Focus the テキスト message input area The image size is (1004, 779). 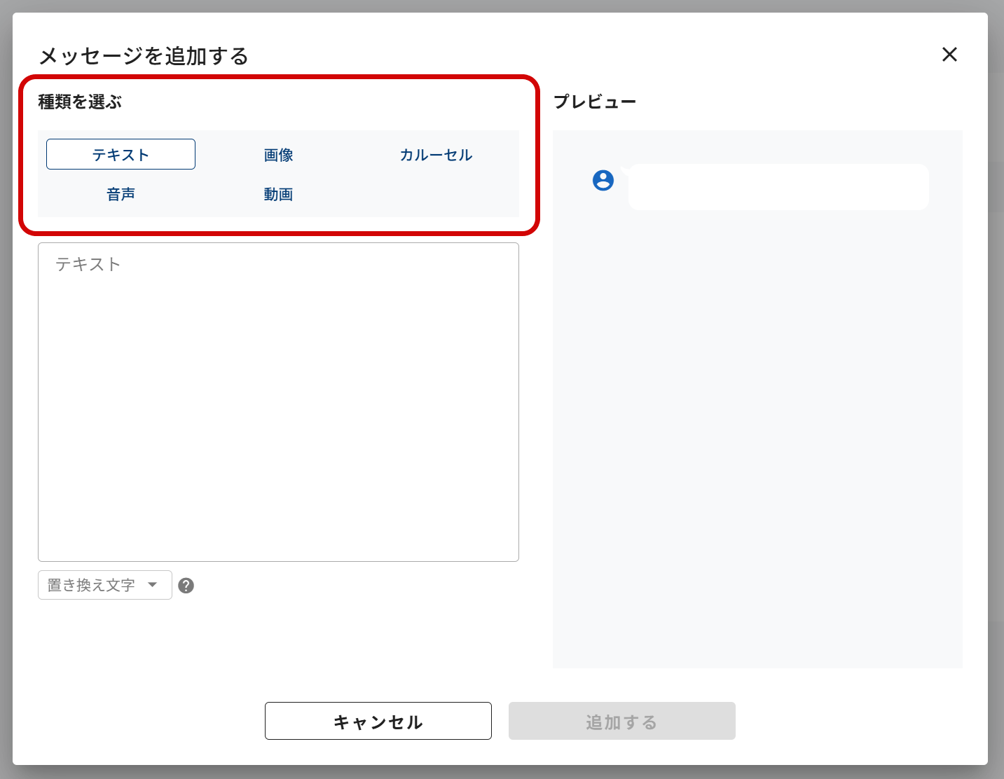pos(278,401)
